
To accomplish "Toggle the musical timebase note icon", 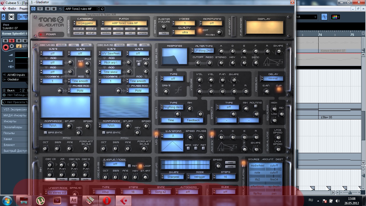I will (x=19, y=46).
